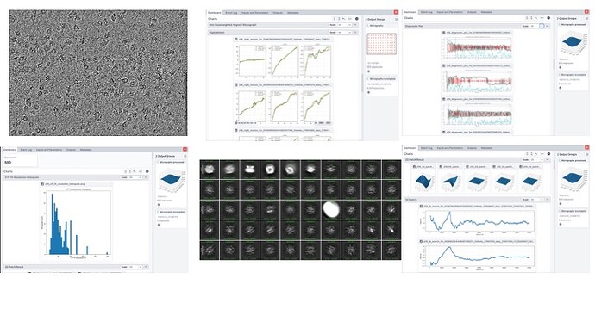Select Dashboard tab in CTF histogram window
The width and height of the screenshot is (595, 334).
click(x=9, y=150)
